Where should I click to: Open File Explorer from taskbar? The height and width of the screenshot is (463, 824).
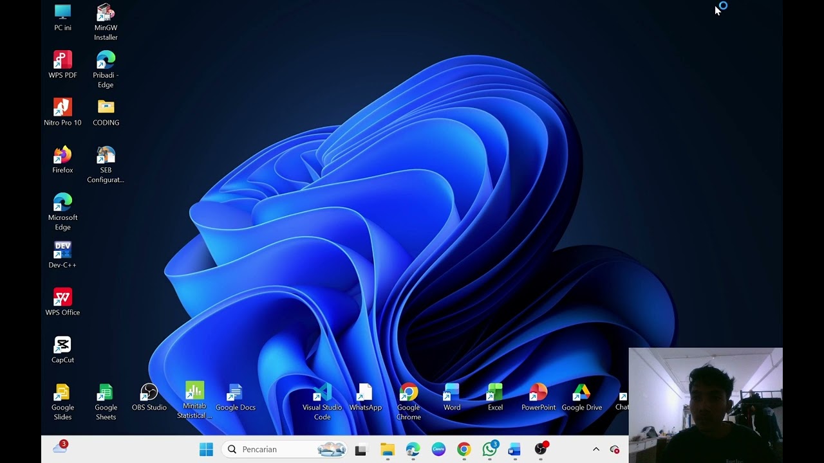click(x=387, y=449)
